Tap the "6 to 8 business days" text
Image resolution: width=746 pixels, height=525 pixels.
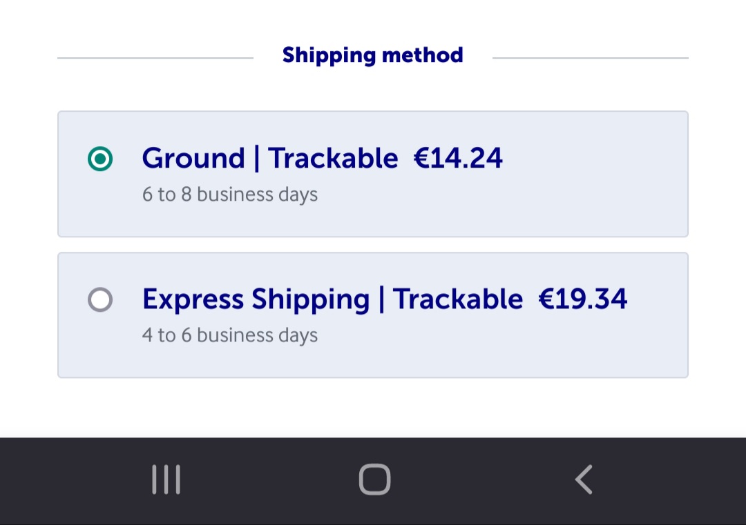click(230, 195)
